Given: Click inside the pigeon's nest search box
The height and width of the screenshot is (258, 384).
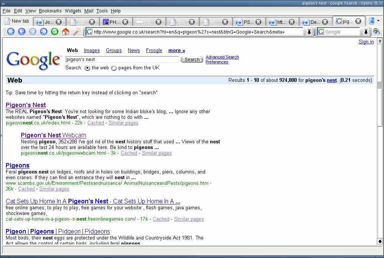Looking at the screenshot, I should pos(122,59).
